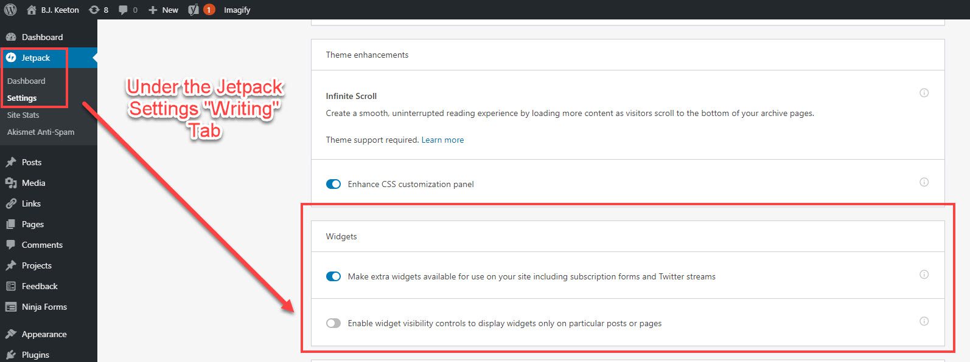The image size is (970, 362).
Task: Click the Plugins plug icon
Action: pyautogui.click(x=11, y=355)
